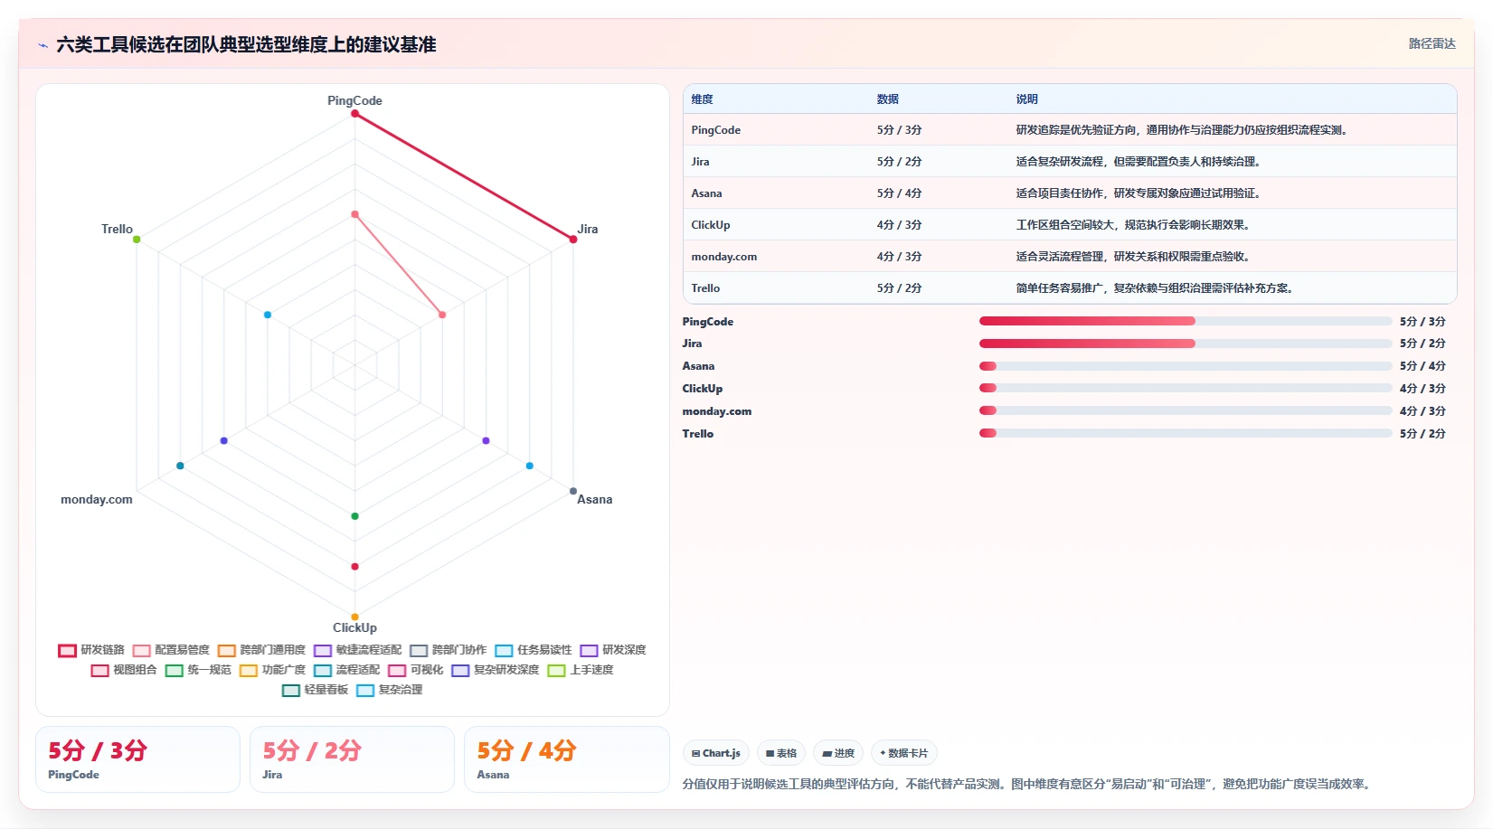Hide the 跨部门协作 legend series
The height and width of the screenshot is (829, 1493).
click(448, 650)
